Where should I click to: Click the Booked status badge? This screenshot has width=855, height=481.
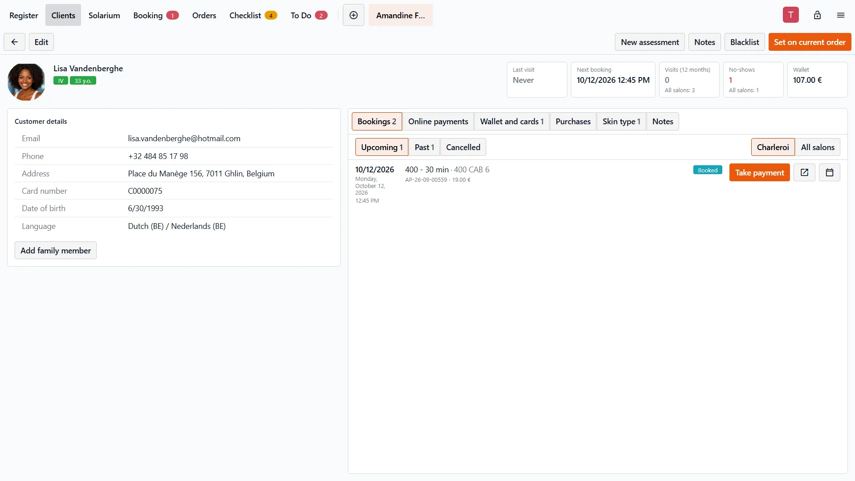click(x=708, y=170)
